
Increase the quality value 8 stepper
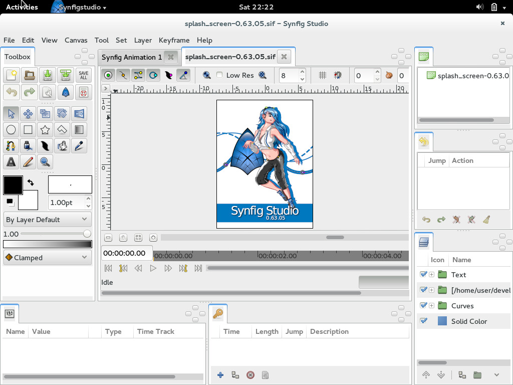[302, 72]
